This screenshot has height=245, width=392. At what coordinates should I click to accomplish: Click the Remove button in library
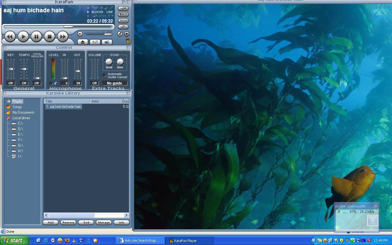point(68,223)
